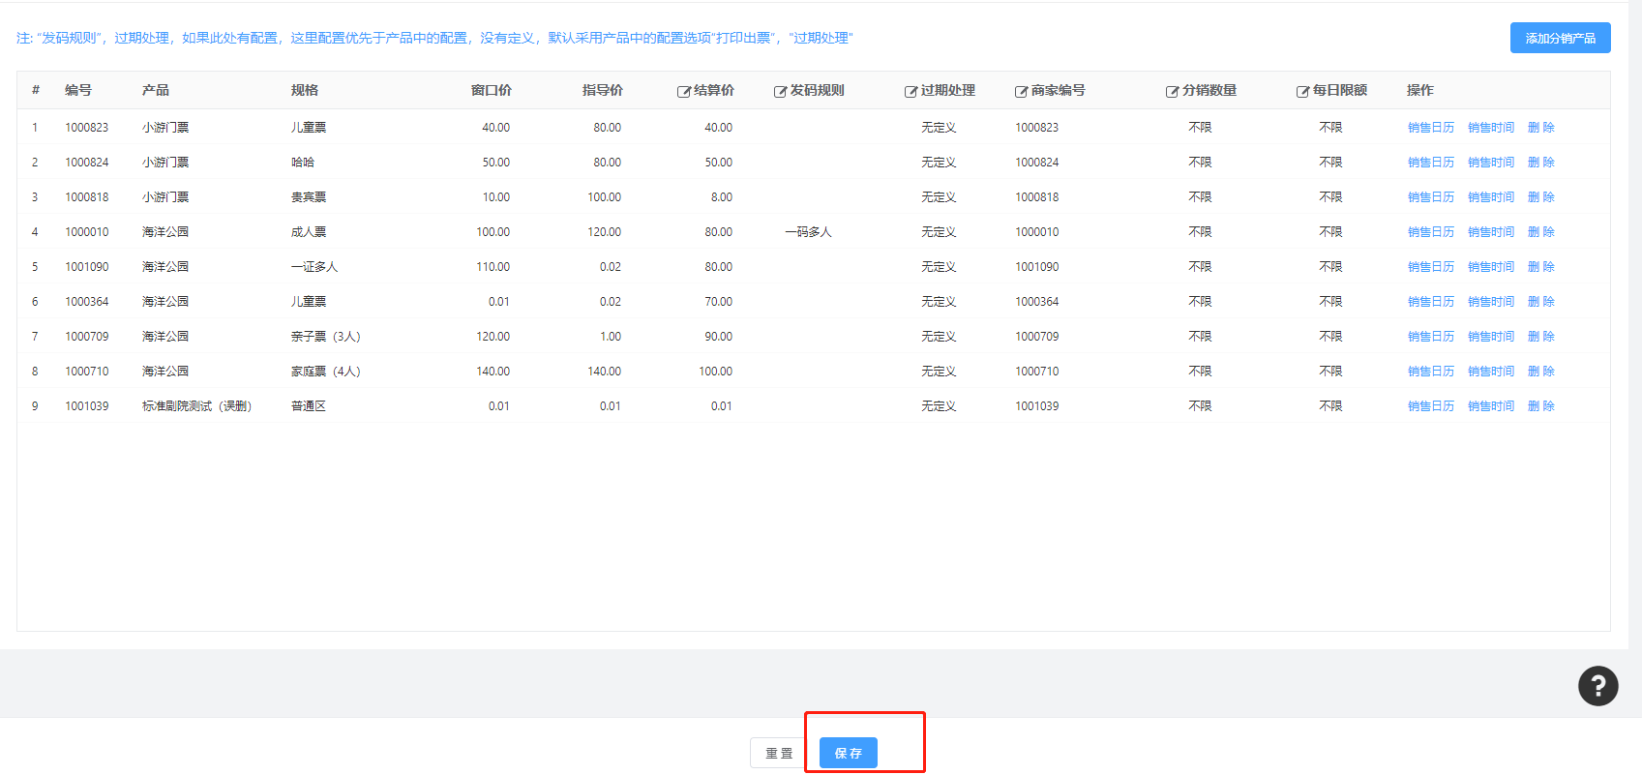Click the edit icon beside 商家编号 header
The height and width of the screenshot is (775, 1642).
click(1021, 91)
